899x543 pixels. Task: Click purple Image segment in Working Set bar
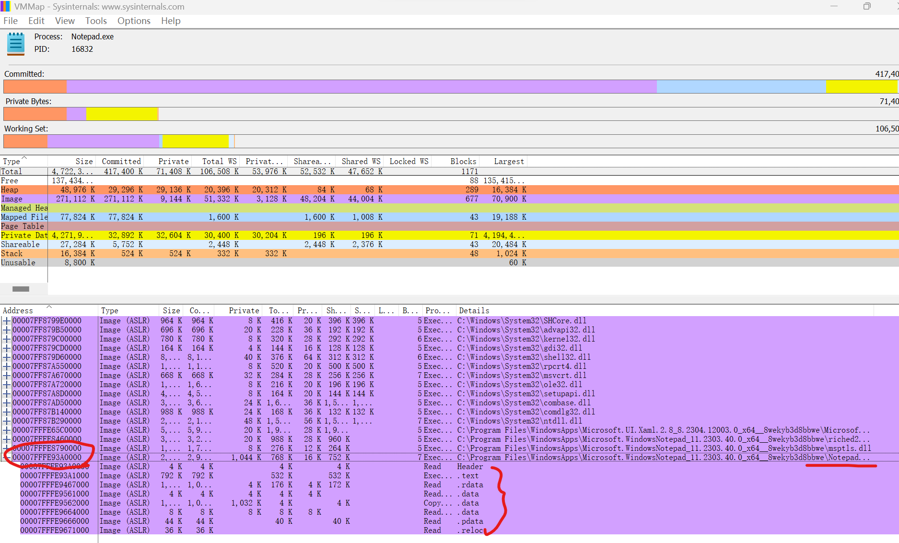pos(103,141)
